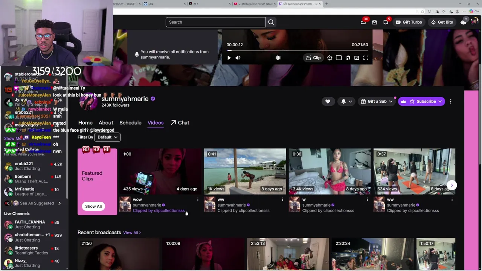This screenshot has width=482, height=271.
Task: Expand See All Suggested arrow
Action: pyautogui.click(x=59, y=203)
